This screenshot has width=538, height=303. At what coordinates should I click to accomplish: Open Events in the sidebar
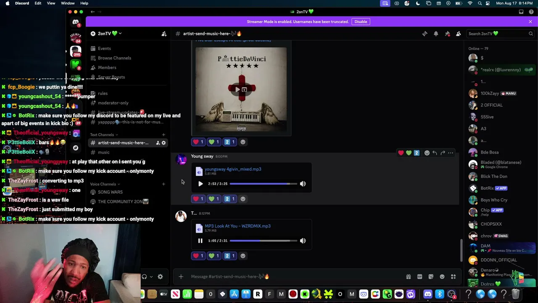pos(104,48)
